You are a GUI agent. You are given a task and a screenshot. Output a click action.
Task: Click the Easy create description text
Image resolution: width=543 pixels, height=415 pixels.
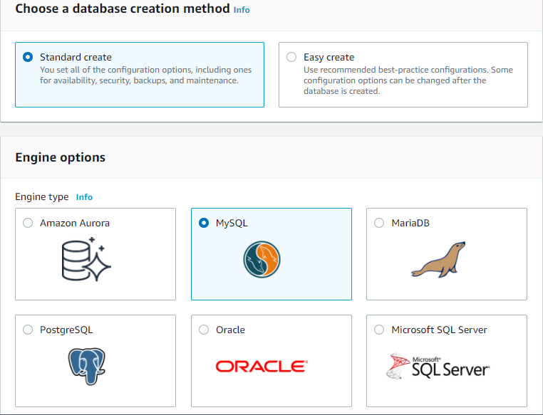click(408, 80)
